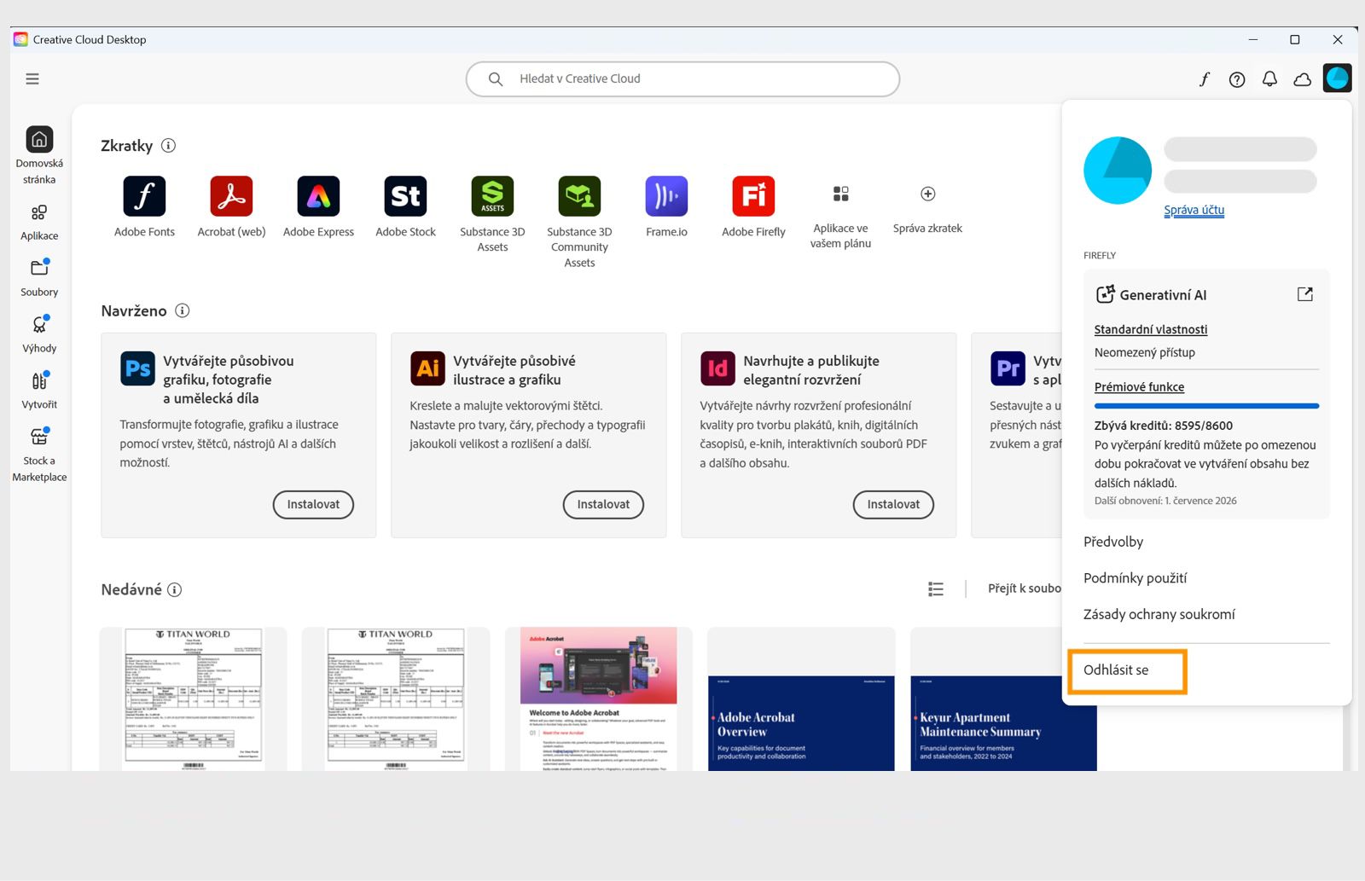Image resolution: width=1365 pixels, height=881 pixels.
Task: Install Photoshop from suggested card
Action: (313, 504)
